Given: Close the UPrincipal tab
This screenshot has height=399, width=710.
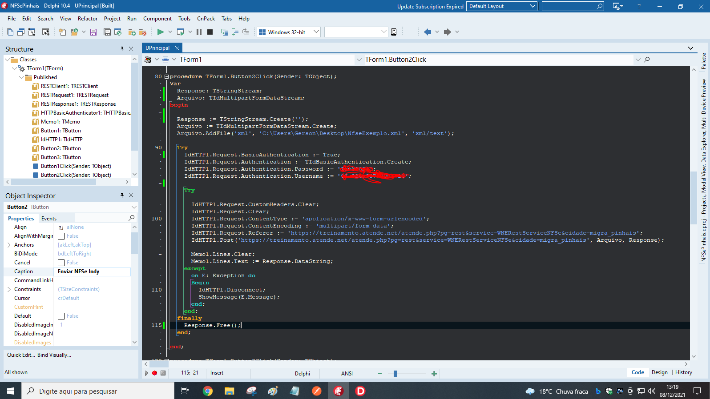Looking at the screenshot, I should (177, 48).
